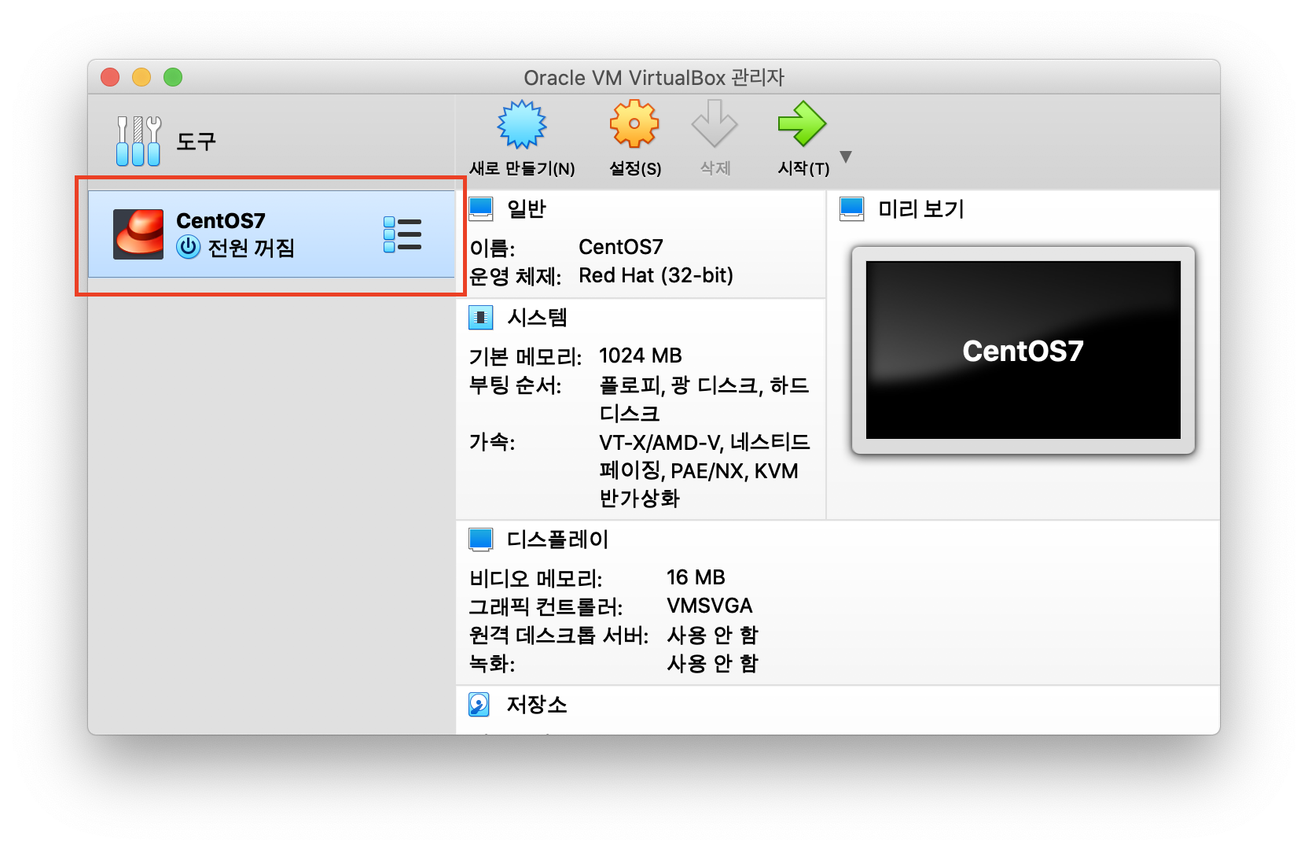Click the 가속 label
This screenshot has height=851, width=1308.
[x=492, y=442]
